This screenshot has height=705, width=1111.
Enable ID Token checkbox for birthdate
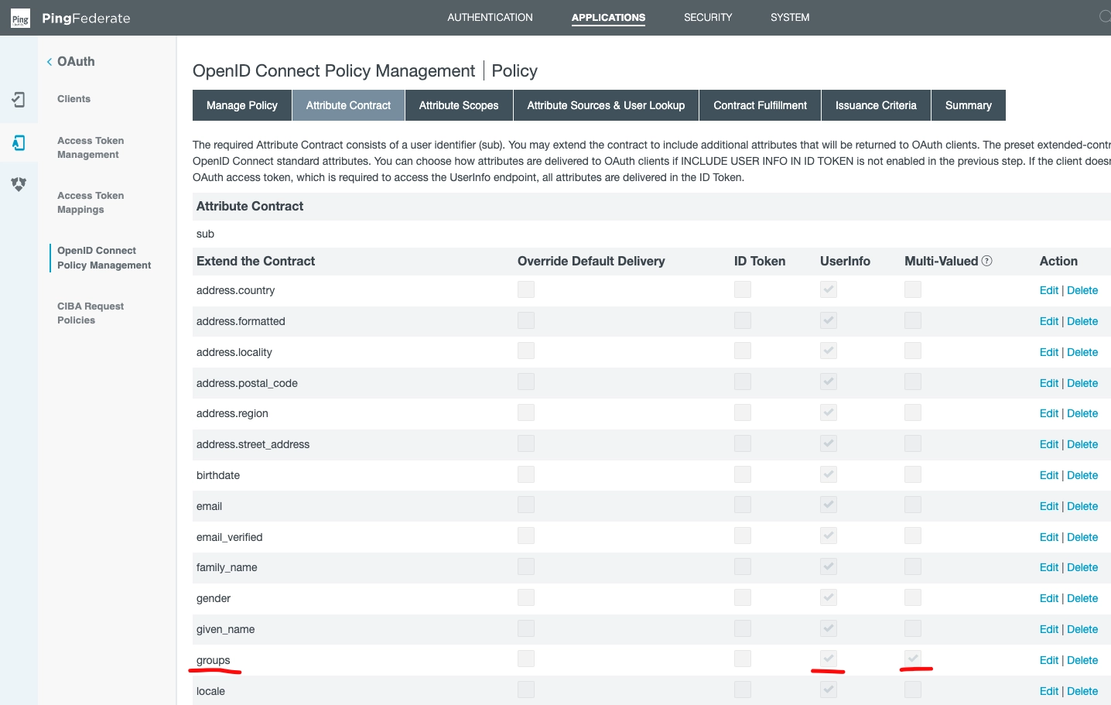point(743,474)
